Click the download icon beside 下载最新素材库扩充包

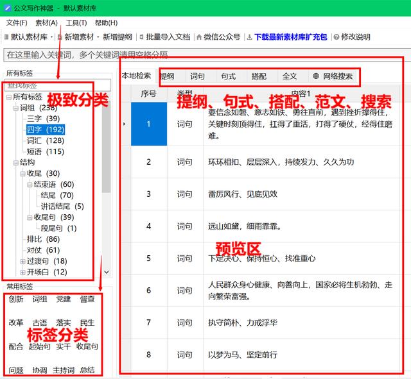[x=249, y=37]
